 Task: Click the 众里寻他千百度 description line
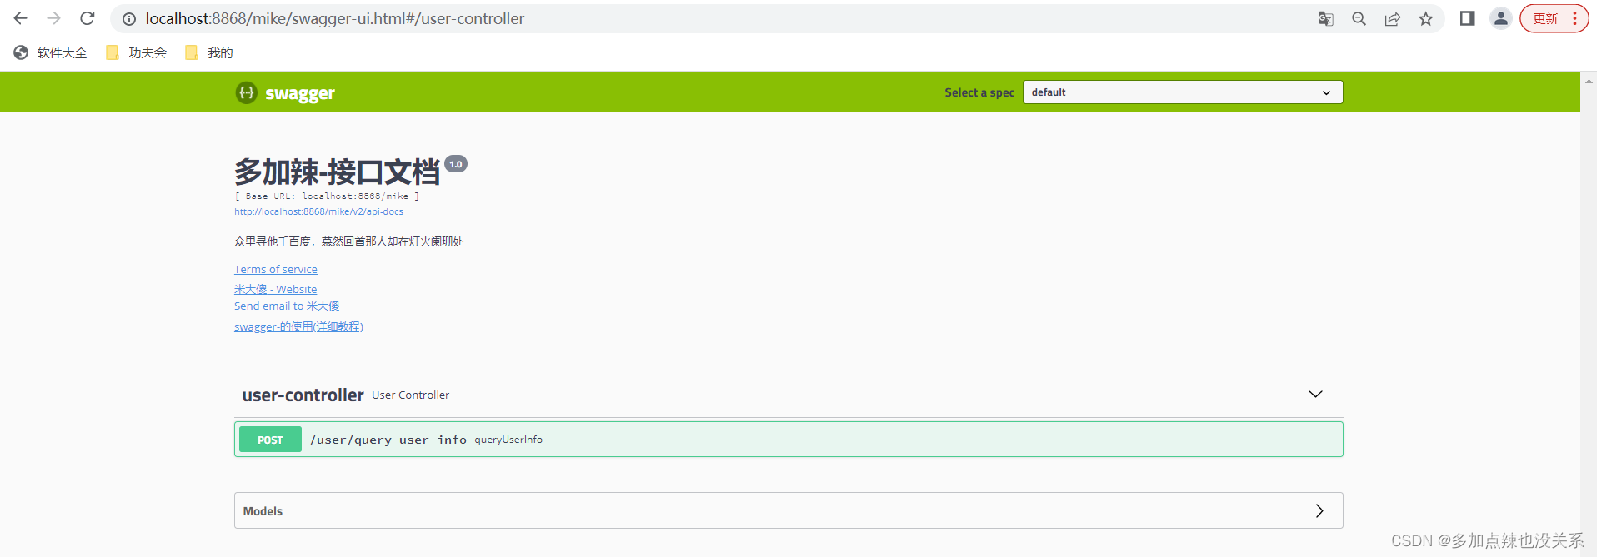point(348,241)
